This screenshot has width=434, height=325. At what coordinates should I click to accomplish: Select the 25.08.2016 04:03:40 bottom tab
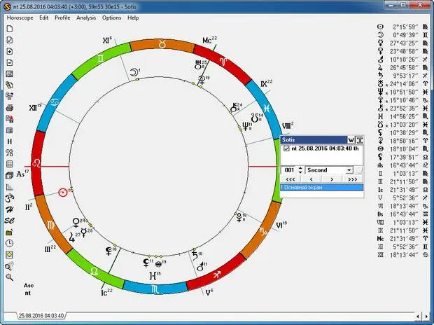pyautogui.click(x=41, y=316)
